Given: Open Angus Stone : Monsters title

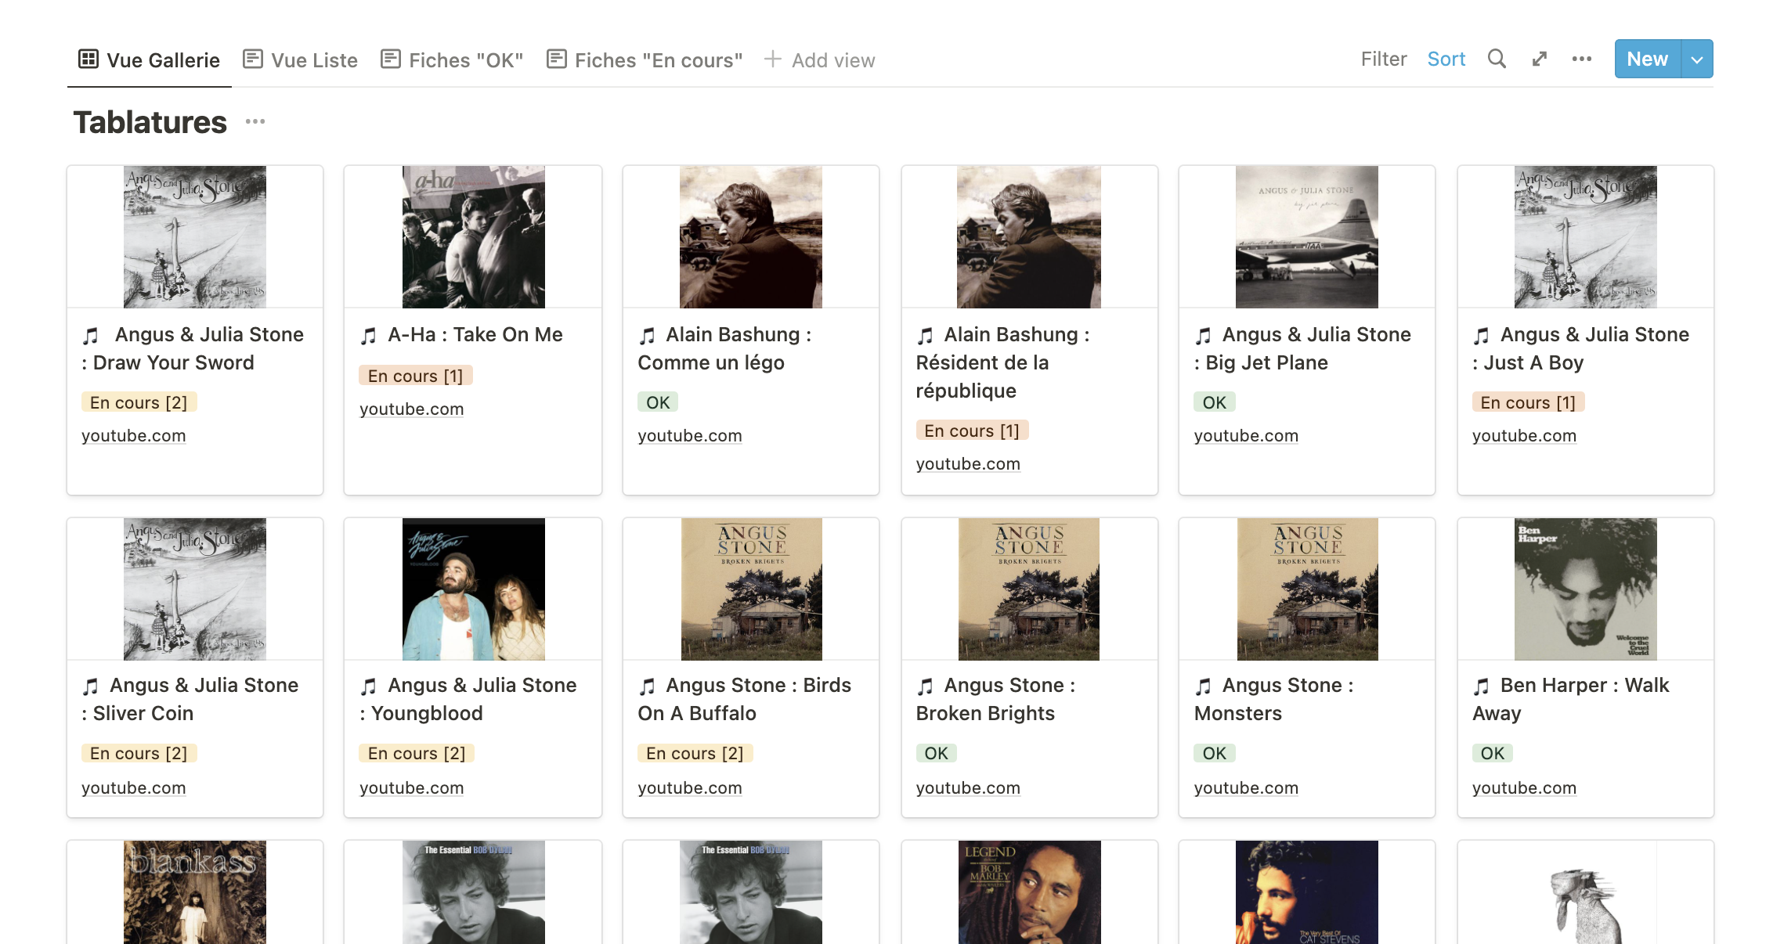Looking at the screenshot, I should (1274, 699).
